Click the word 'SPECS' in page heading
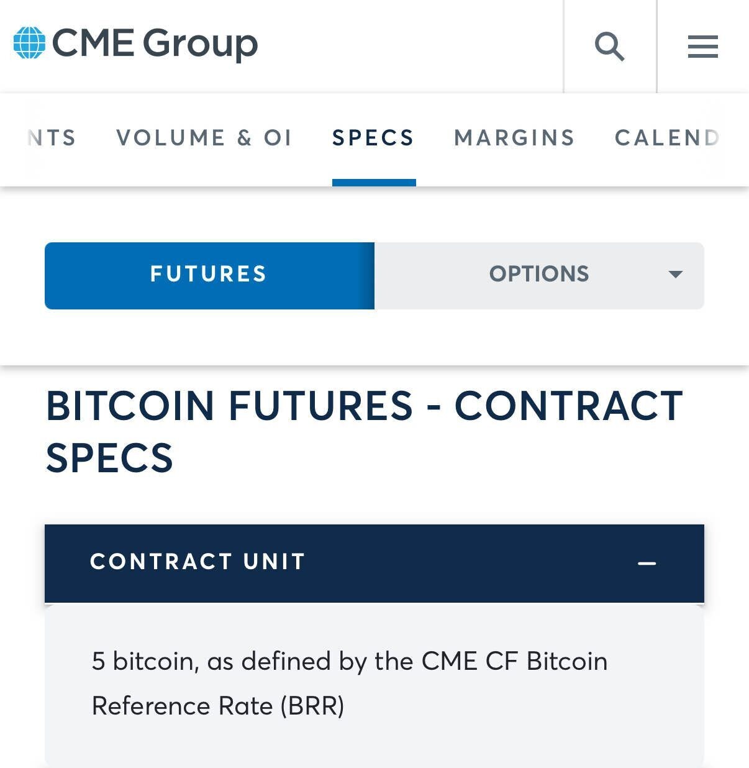The image size is (749, 768). [x=109, y=458]
